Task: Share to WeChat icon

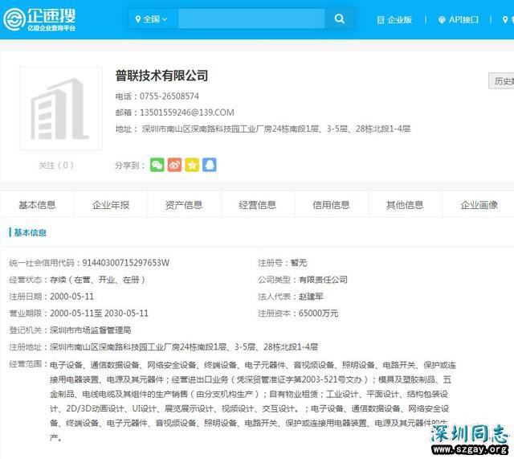Action: (x=157, y=165)
